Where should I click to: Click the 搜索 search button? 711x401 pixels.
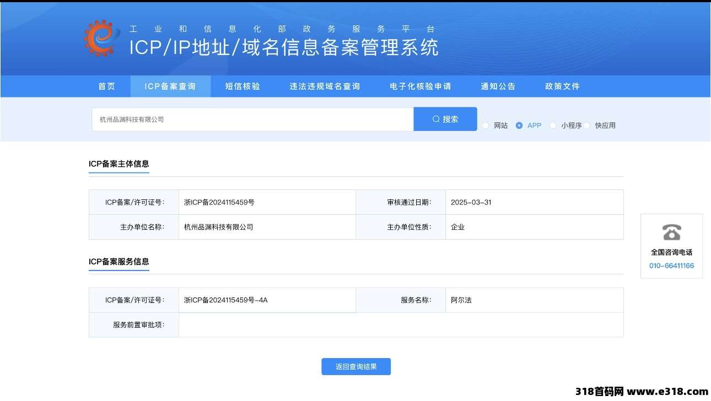[445, 119]
